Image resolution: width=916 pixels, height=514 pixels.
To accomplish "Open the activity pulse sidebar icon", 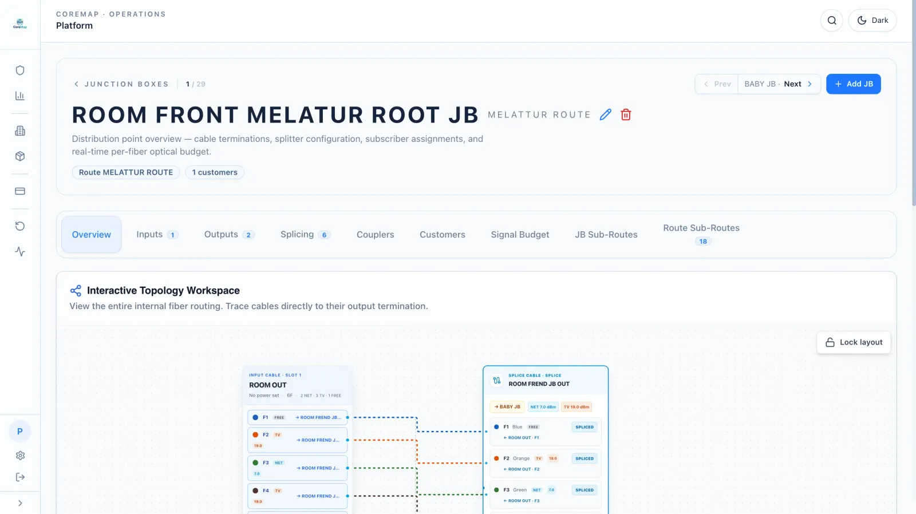I will pyautogui.click(x=20, y=251).
